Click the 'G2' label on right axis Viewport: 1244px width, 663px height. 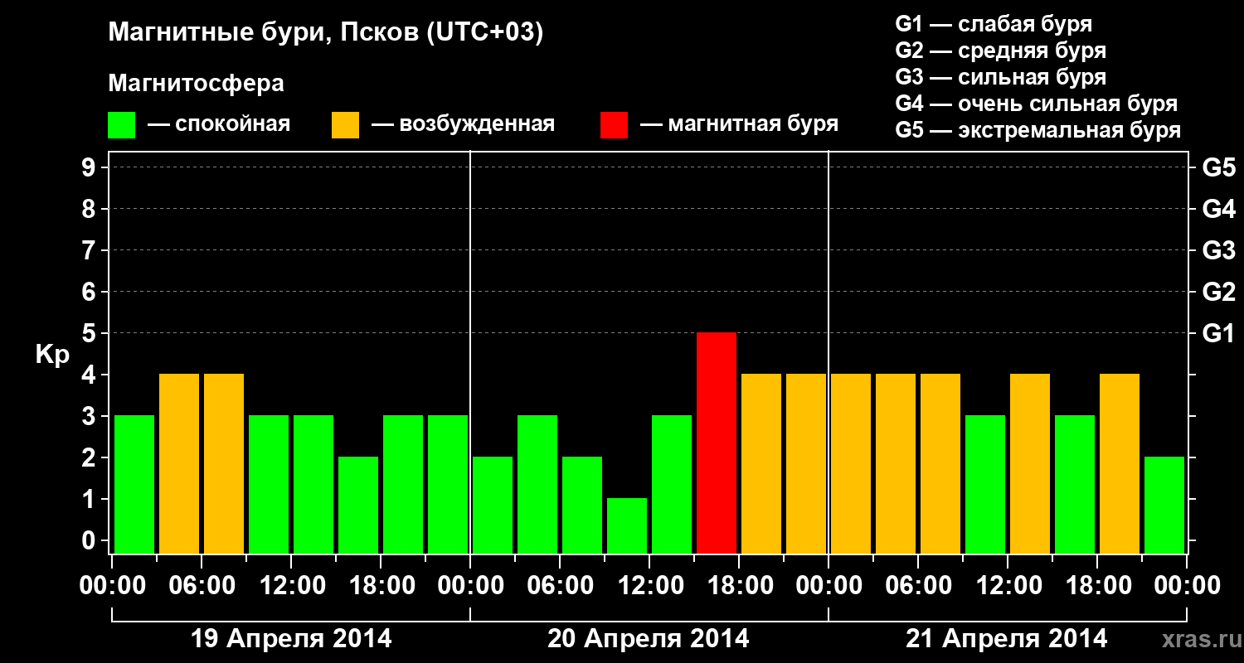tap(1219, 292)
